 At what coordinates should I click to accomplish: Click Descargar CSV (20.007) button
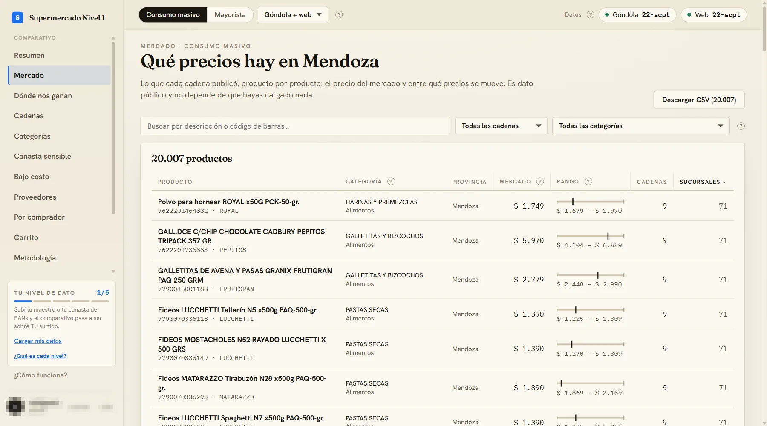[699, 100]
